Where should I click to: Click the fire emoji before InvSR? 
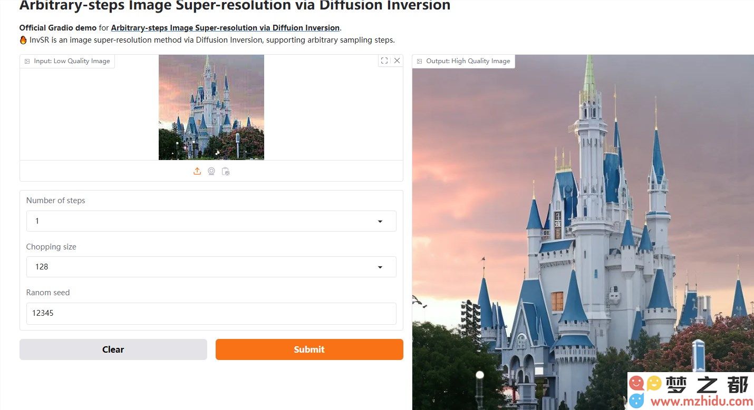click(23, 40)
